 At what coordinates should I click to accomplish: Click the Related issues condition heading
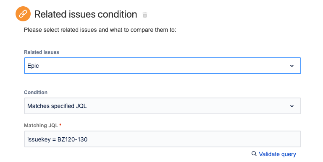tap(86, 14)
